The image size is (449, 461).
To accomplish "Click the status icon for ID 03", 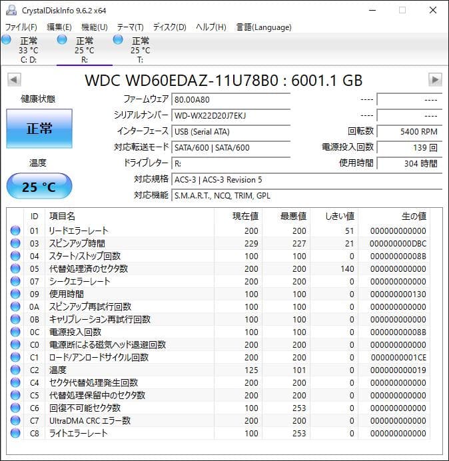I will (15, 243).
